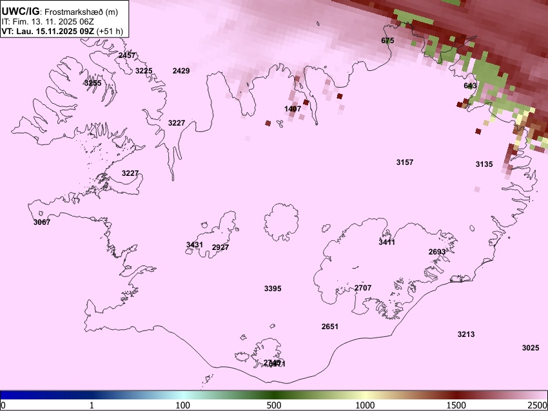Click the color scale label 100
This screenshot has height=411, width=548.
pos(183,405)
